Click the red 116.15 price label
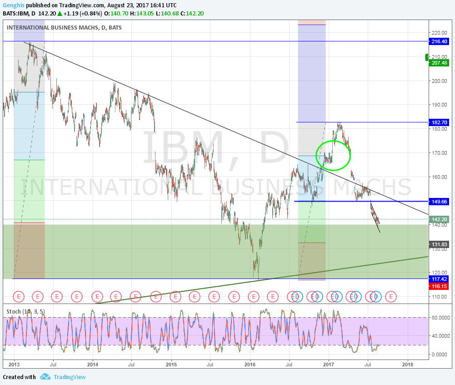The image size is (455, 385). click(439, 286)
